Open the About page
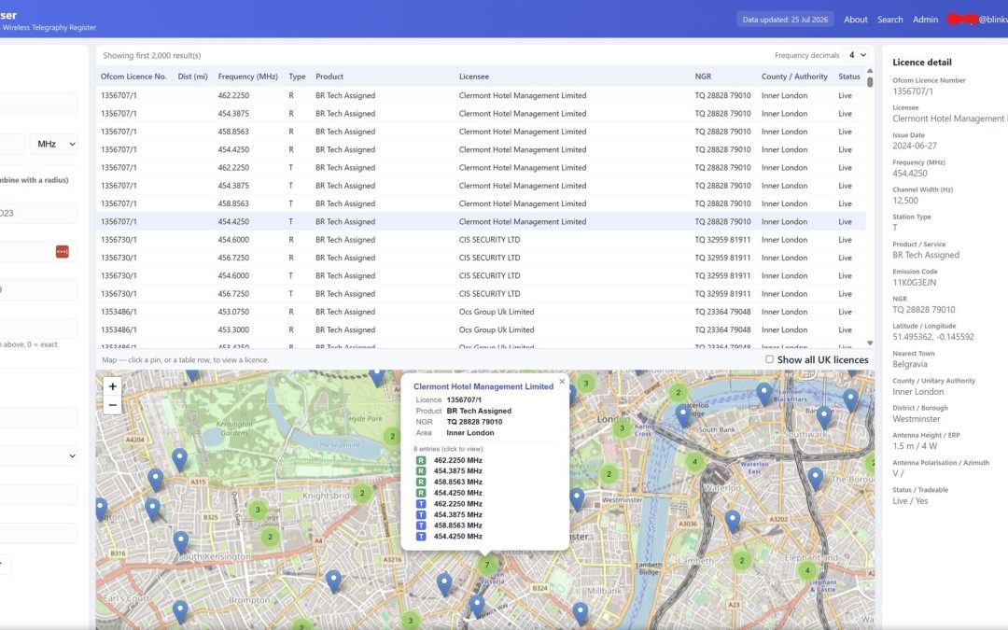This screenshot has height=630, width=1008. point(856,20)
